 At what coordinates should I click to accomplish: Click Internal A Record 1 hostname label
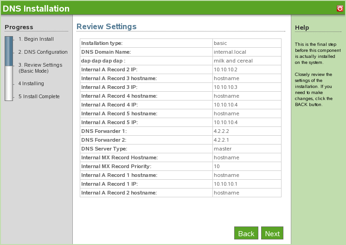(x=119, y=176)
